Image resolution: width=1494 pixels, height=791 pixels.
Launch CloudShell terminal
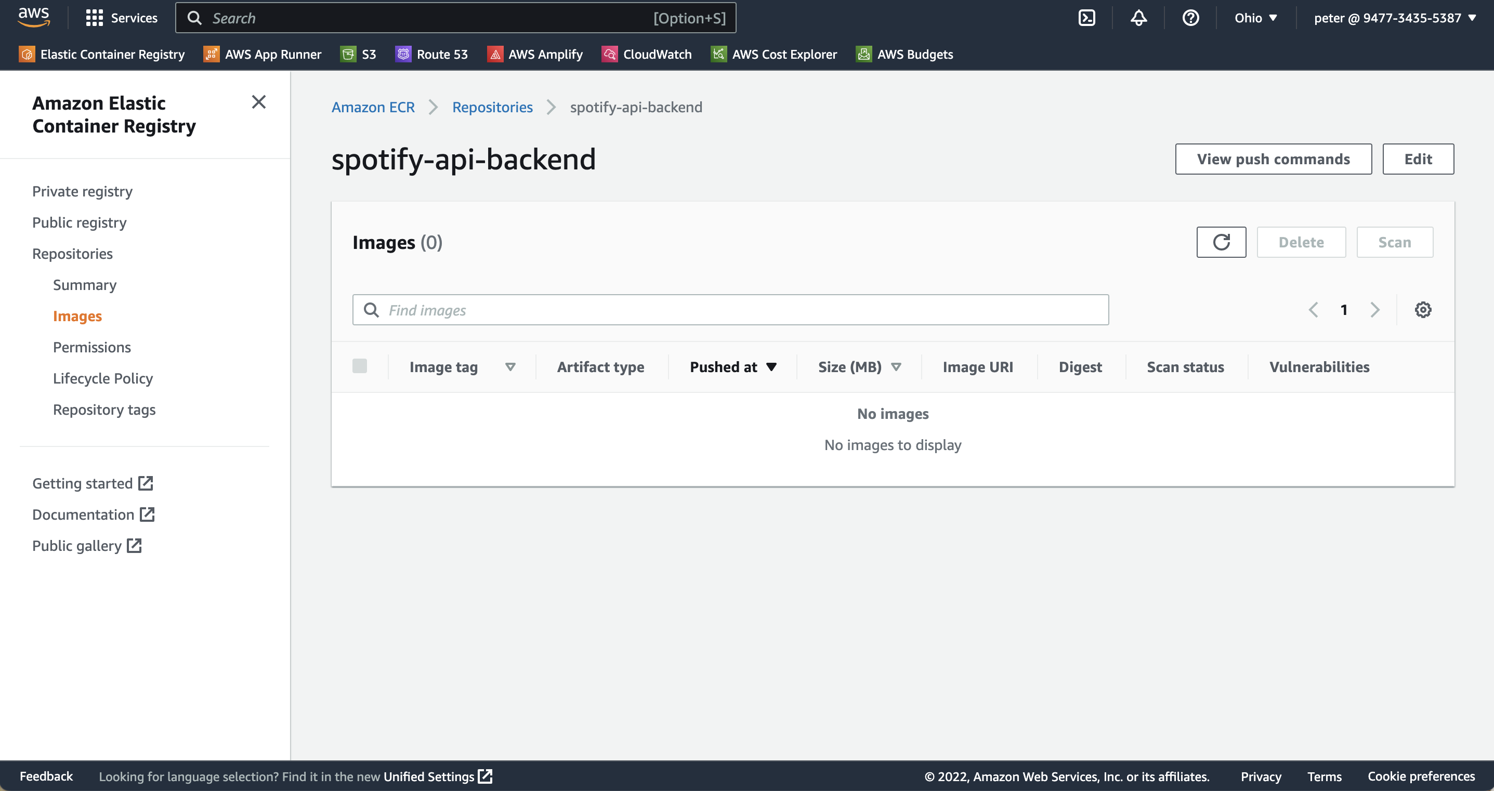1086,17
